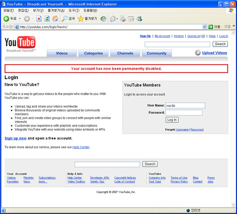Open the Developer APIs footer link
The width and height of the screenshot is (237, 214).
pyautogui.click(x=100, y=178)
